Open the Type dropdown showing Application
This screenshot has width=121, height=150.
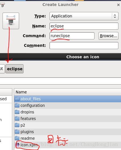84,16
